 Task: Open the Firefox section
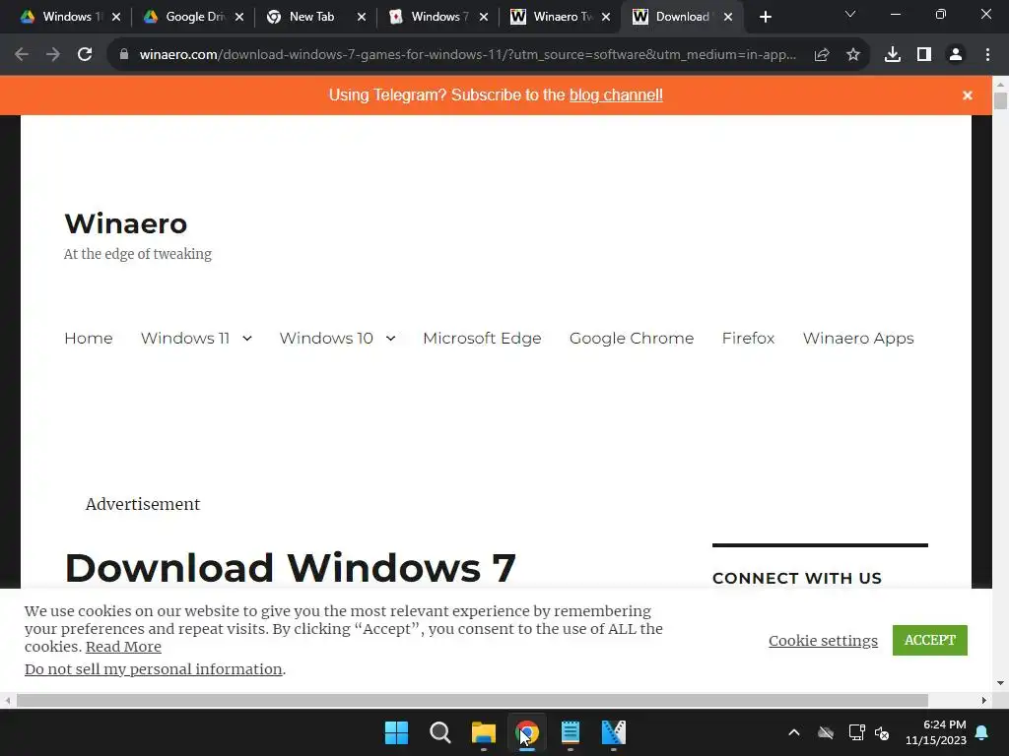click(749, 339)
